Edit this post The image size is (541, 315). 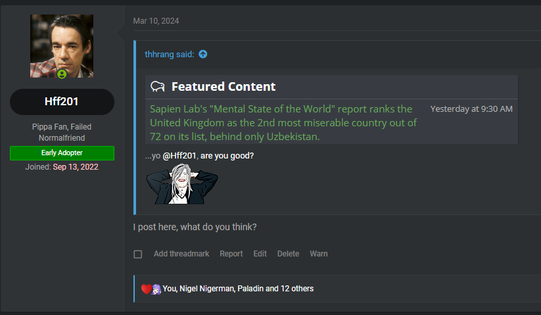[260, 254]
